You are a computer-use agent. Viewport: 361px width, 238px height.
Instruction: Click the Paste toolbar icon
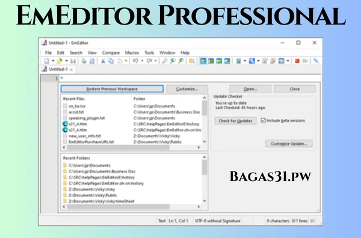tap(120, 61)
